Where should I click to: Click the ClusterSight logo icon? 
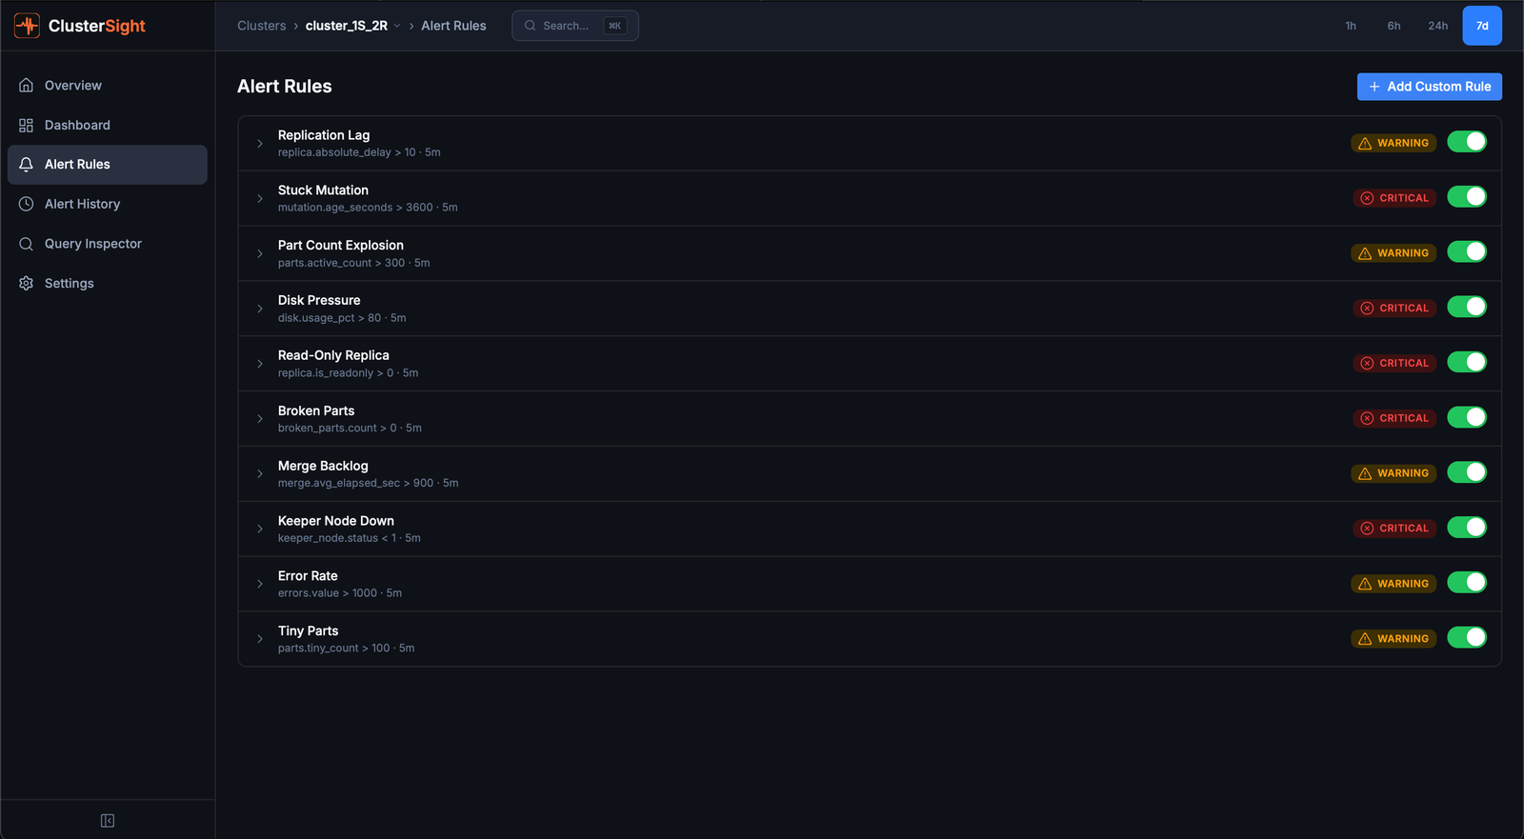[27, 26]
